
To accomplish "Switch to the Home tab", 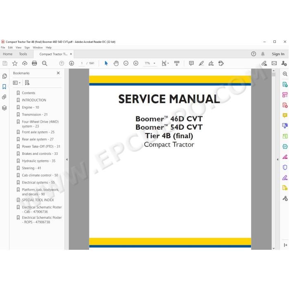I will pos(8,54).
